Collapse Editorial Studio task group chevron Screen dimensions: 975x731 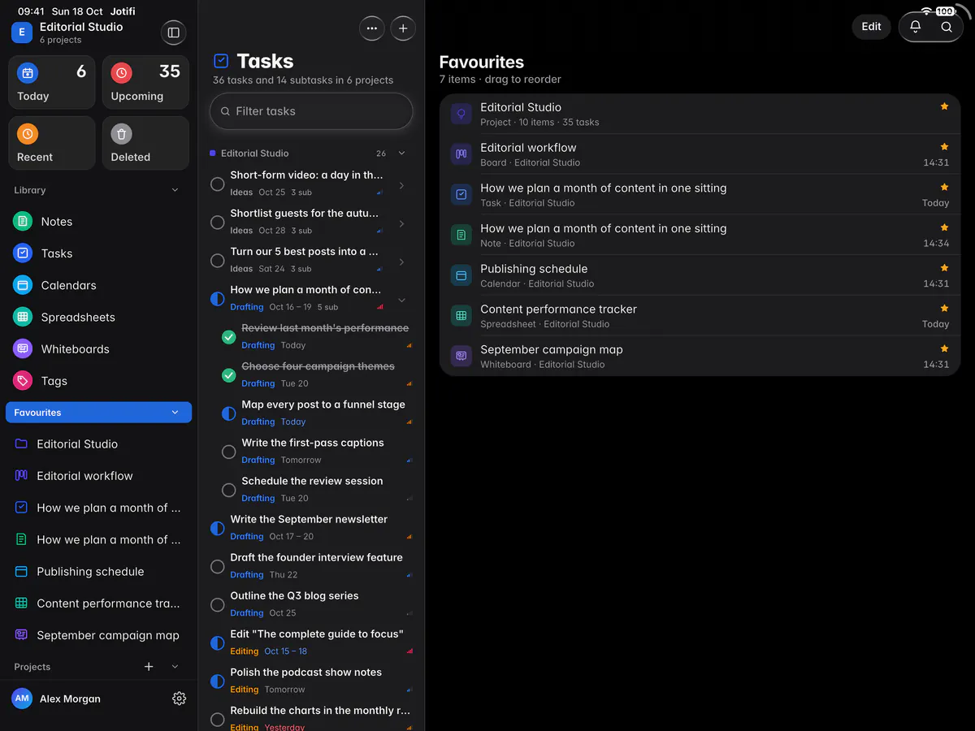pyautogui.click(x=401, y=153)
